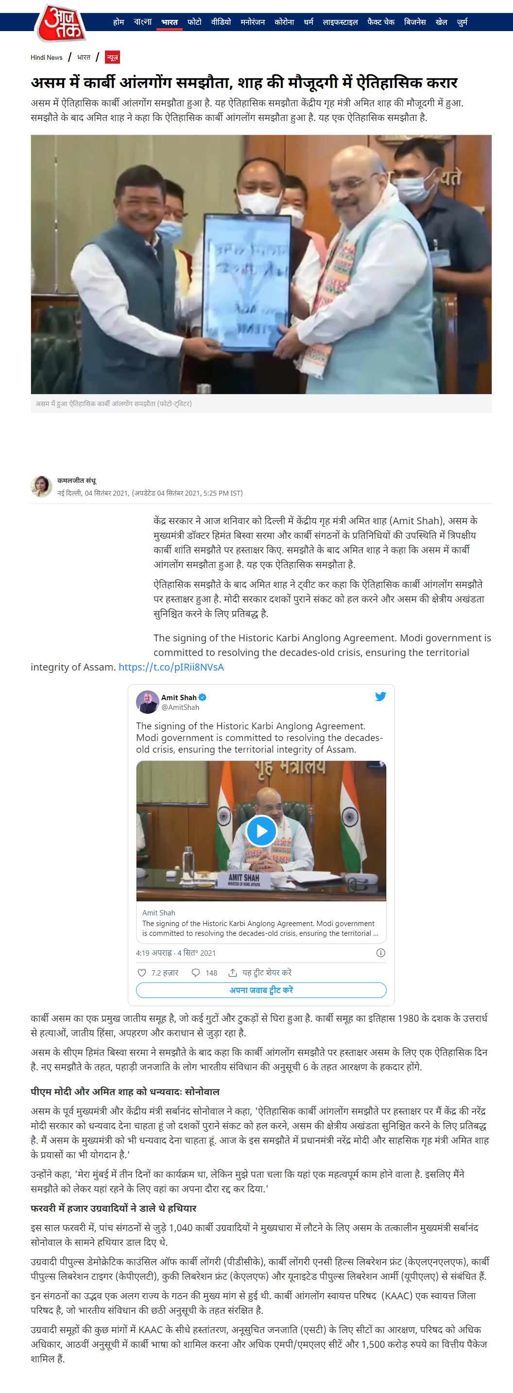The image size is (513, 1393).
Task: Open the फैक्ट चेक menu item
Action: [x=380, y=22]
